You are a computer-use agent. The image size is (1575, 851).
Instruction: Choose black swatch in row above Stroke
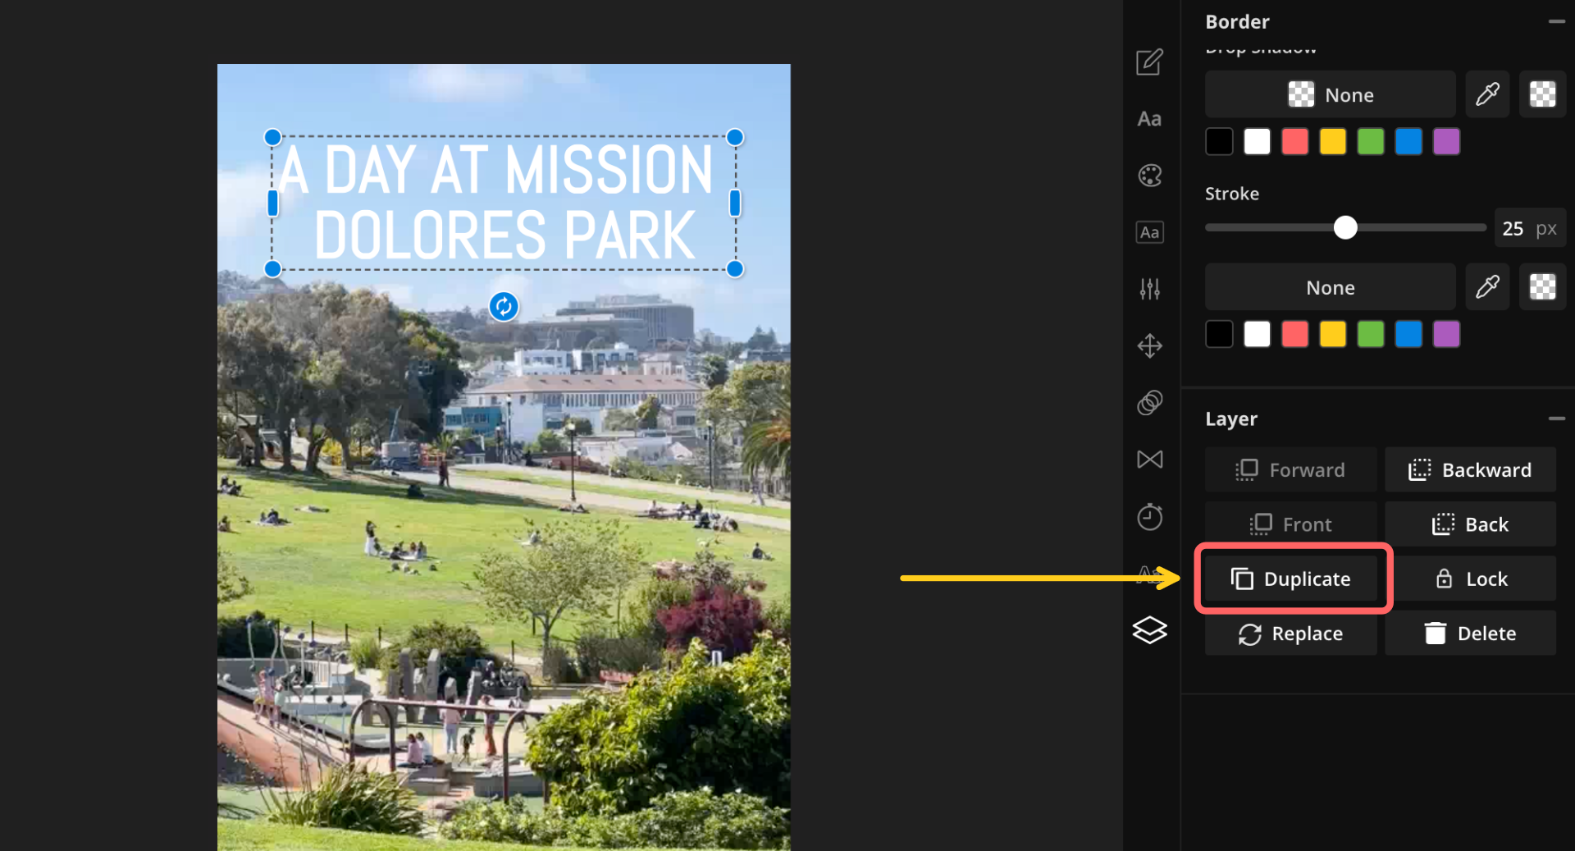(1219, 141)
